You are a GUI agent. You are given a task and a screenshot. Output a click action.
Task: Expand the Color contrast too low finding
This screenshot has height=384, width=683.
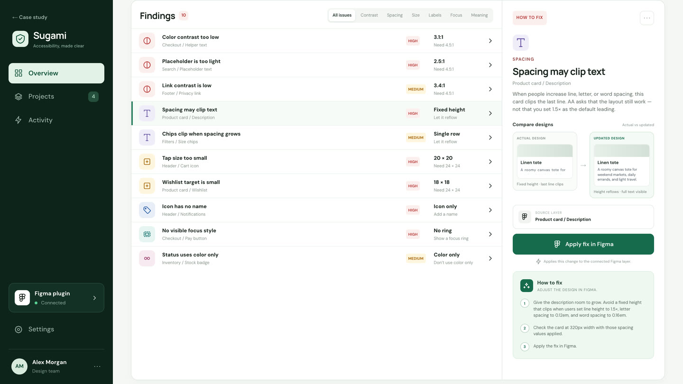pyautogui.click(x=490, y=41)
